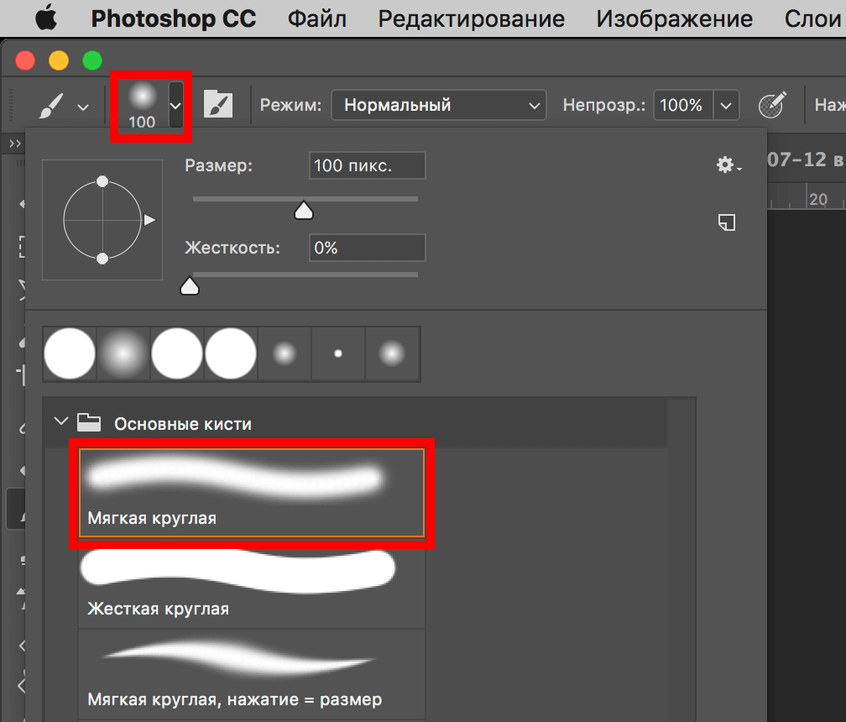Toggle the Brush Settings panel icon

coord(218,105)
